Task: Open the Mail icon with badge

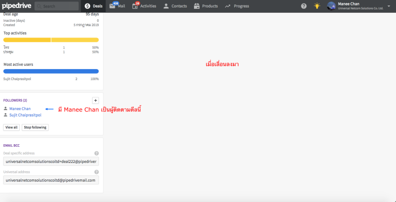Action: 112,6
